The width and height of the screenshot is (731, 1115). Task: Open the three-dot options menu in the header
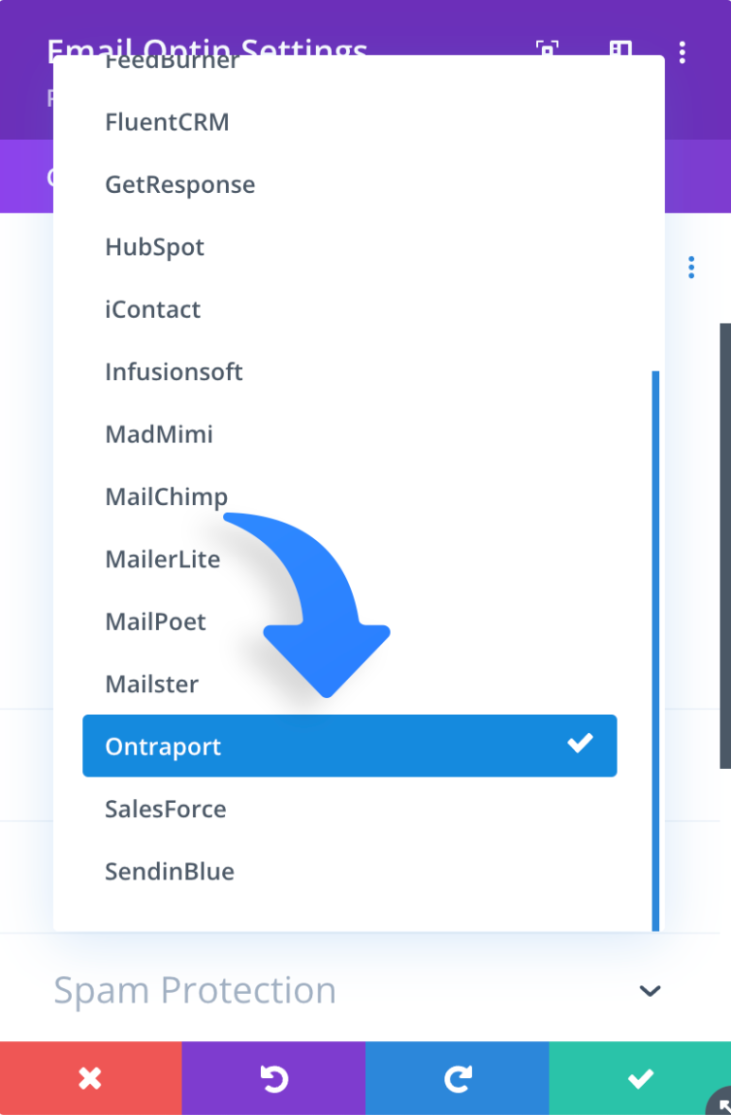[683, 52]
